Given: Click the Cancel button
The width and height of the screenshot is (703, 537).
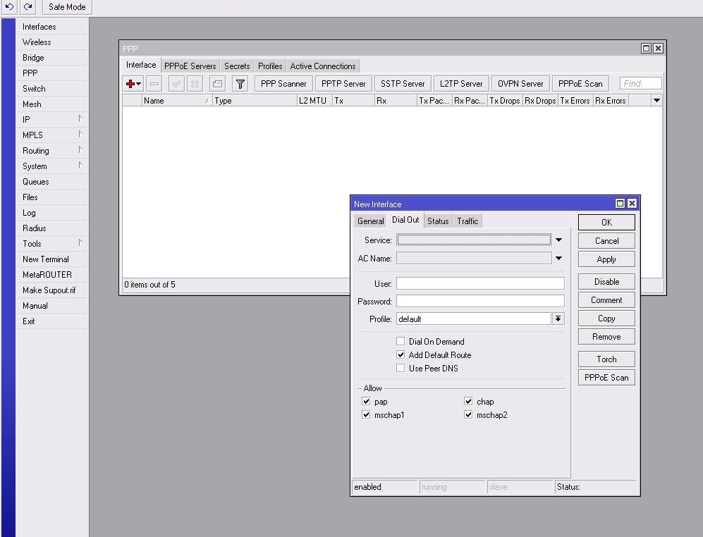Looking at the screenshot, I should 606,241.
